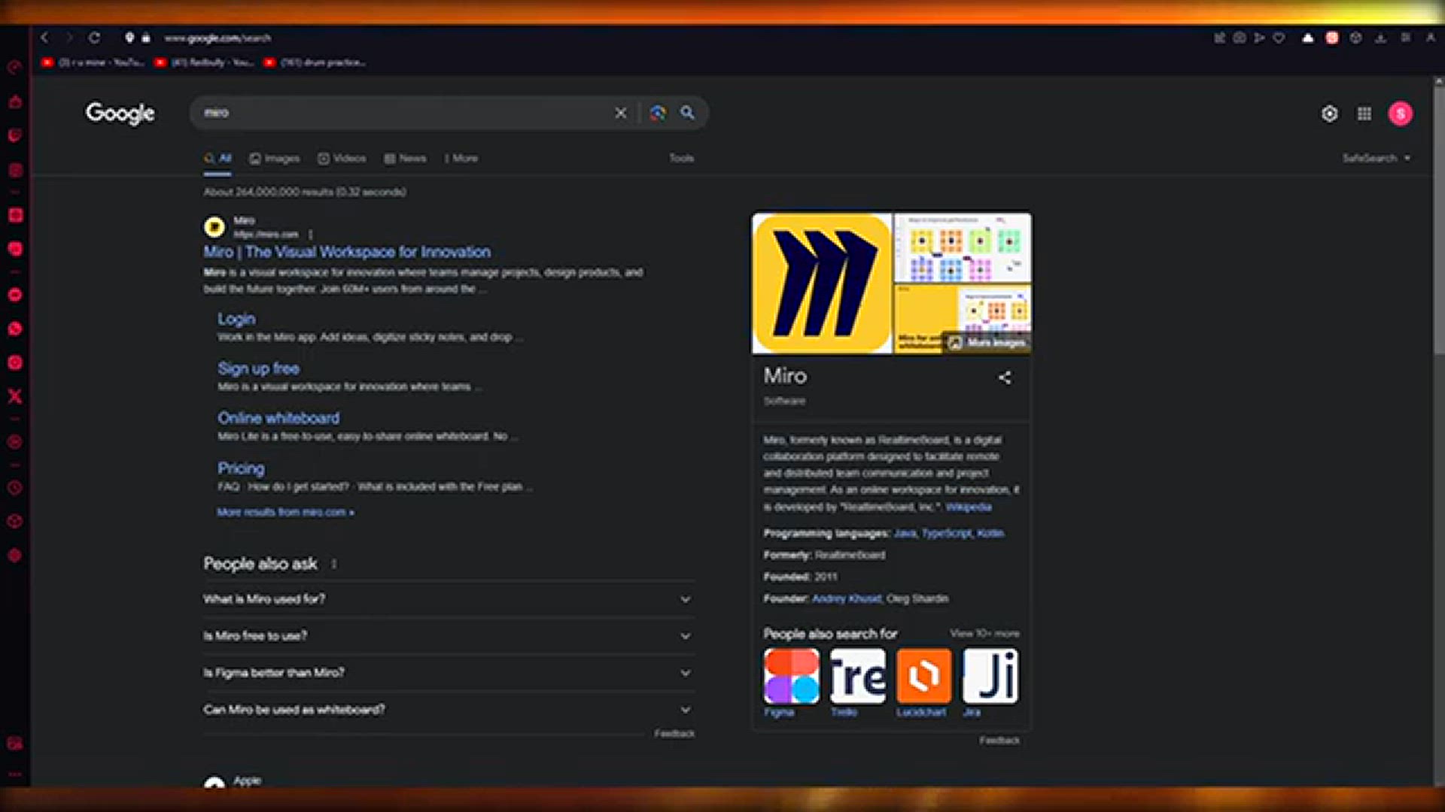Click the Google logo

click(120, 114)
